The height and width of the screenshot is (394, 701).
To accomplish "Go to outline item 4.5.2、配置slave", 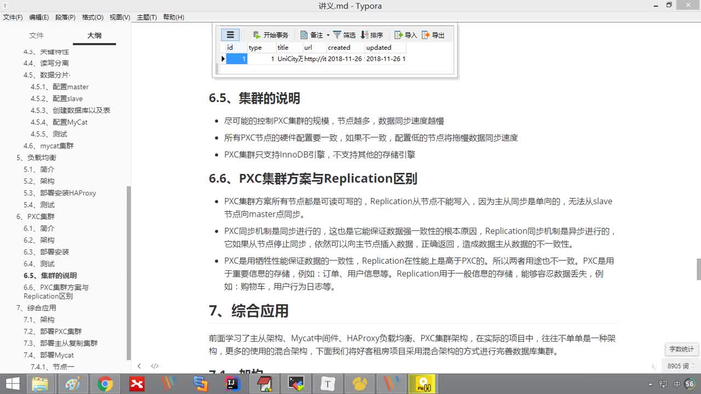I will point(57,99).
